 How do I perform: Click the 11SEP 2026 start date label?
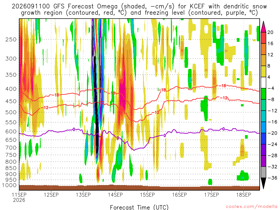pyautogui.click(x=19, y=197)
